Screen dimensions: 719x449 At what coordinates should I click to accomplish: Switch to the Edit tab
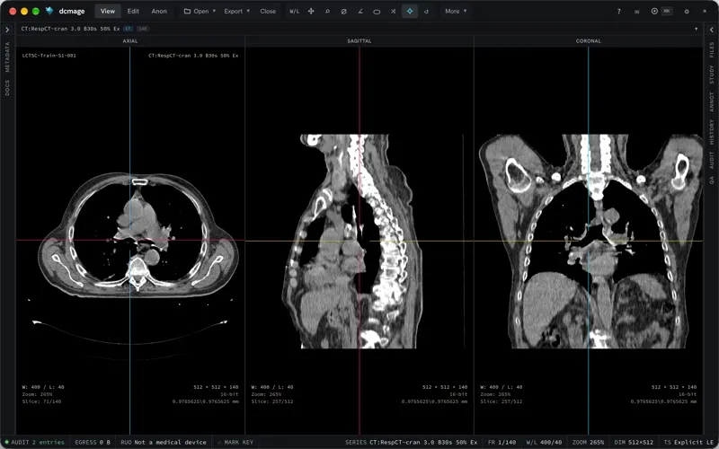click(x=133, y=11)
